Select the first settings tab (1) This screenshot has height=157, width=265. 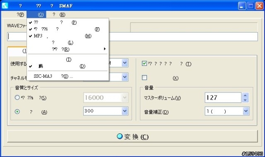17,51
